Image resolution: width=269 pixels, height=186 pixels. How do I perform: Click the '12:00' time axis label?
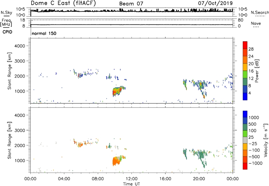131,179
